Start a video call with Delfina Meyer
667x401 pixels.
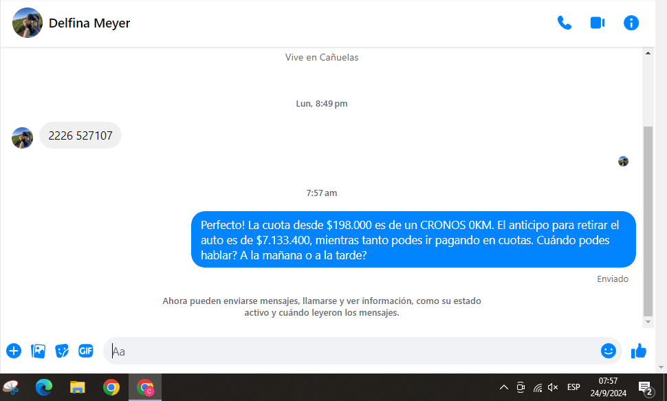tap(598, 23)
